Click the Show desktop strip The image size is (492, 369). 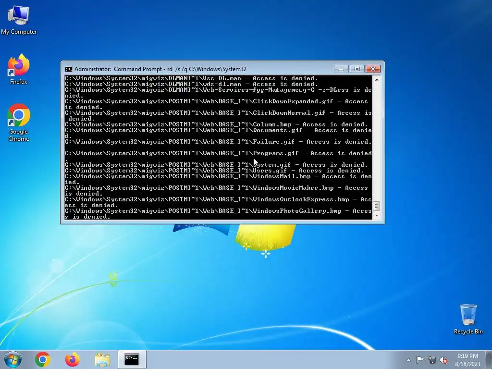(x=489, y=359)
